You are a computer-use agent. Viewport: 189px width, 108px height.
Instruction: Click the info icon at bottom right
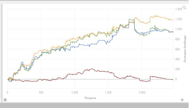(x=182, y=100)
